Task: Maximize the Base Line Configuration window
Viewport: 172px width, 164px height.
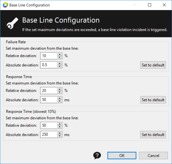Action: (150, 5)
